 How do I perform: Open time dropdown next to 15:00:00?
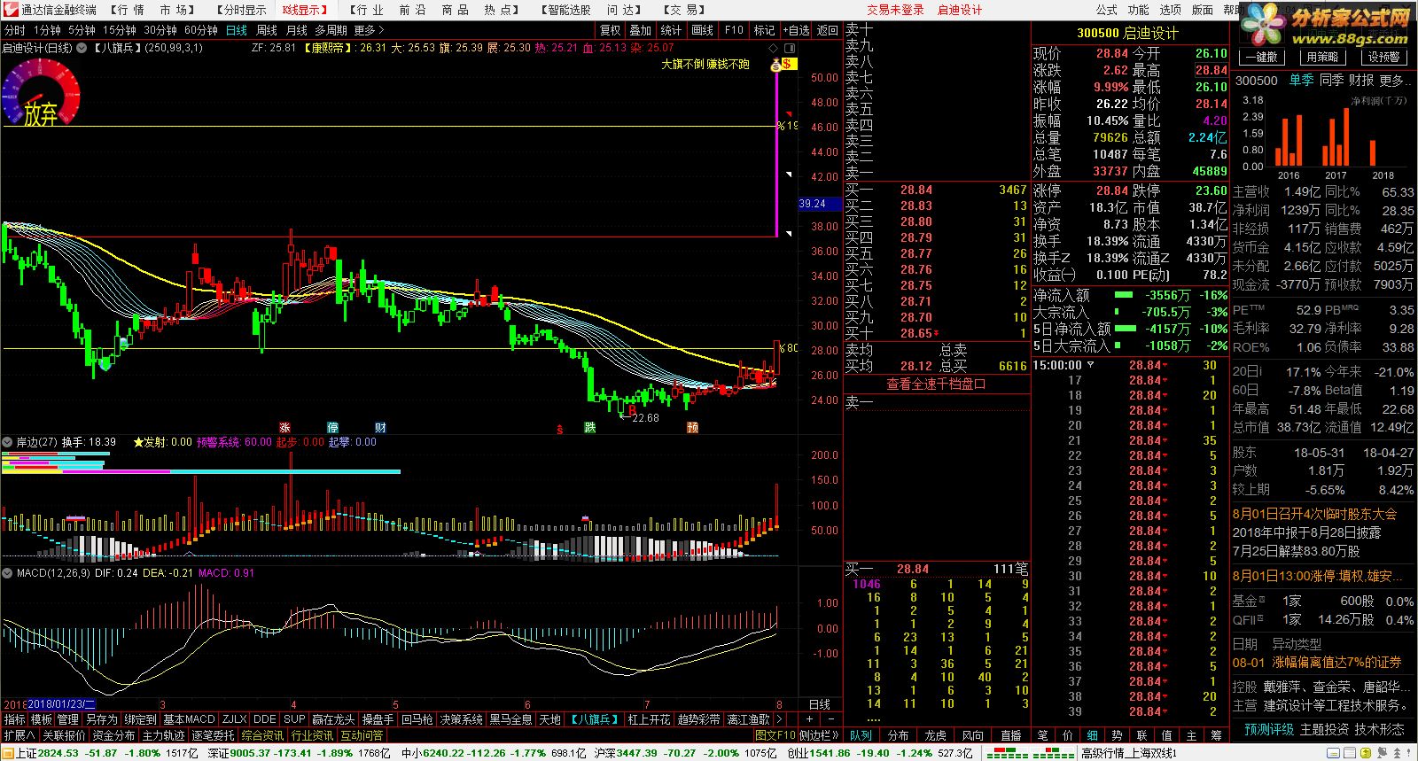pyautogui.click(x=1090, y=365)
